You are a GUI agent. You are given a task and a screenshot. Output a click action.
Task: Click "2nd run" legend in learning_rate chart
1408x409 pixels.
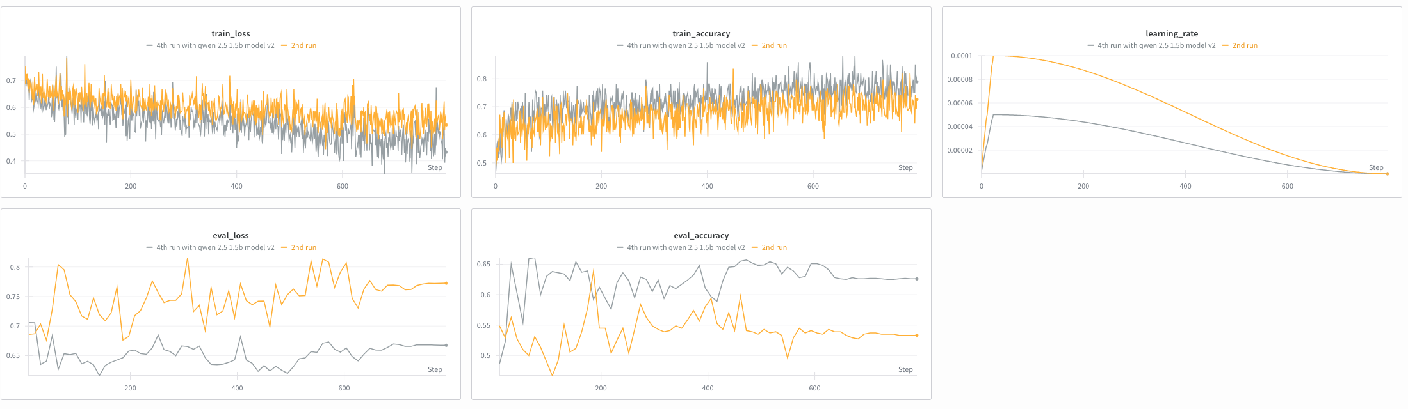(x=1245, y=46)
